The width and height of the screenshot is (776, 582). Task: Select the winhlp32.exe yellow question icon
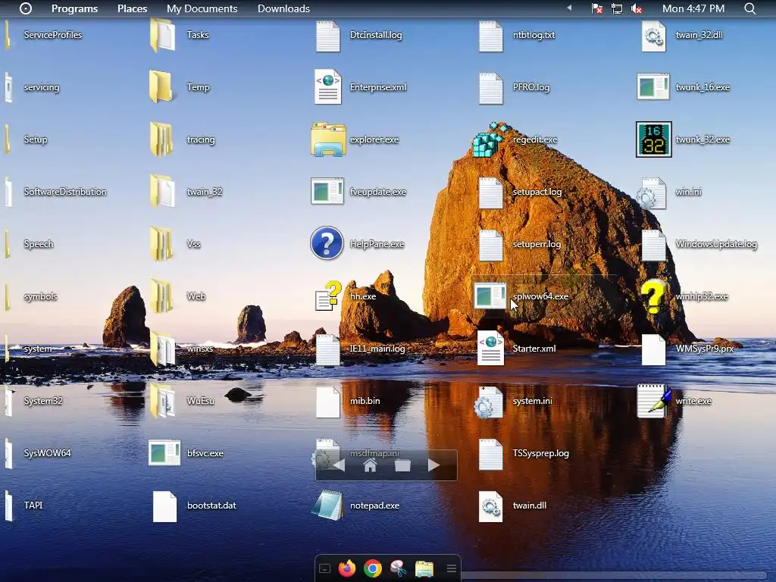point(653,296)
